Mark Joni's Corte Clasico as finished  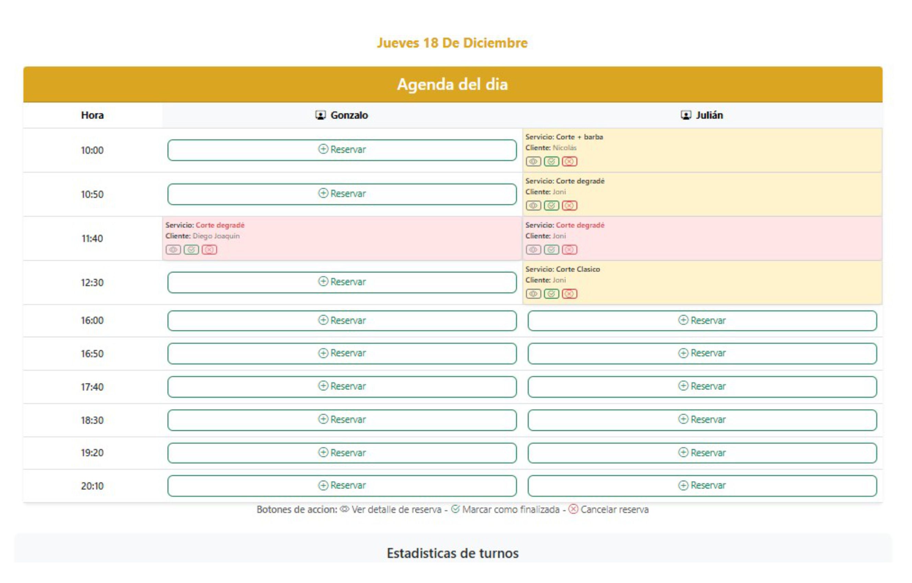point(551,294)
